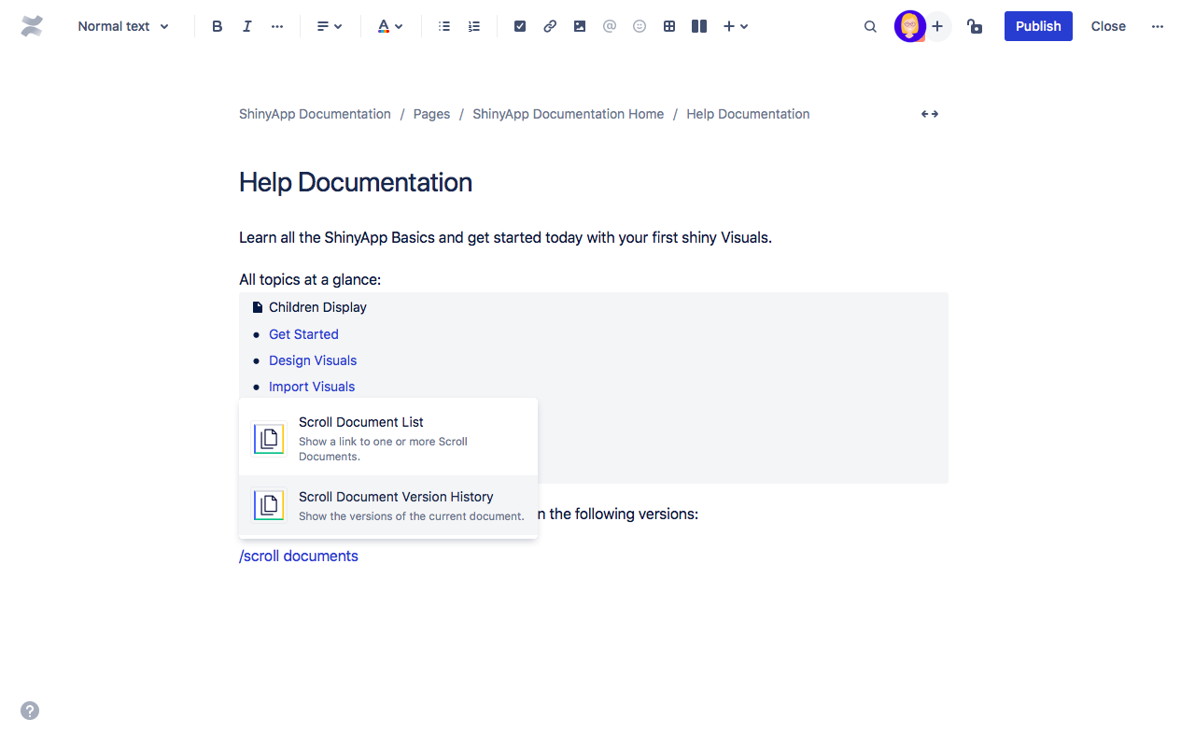
Task: Open the Get Started link
Action: (303, 333)
